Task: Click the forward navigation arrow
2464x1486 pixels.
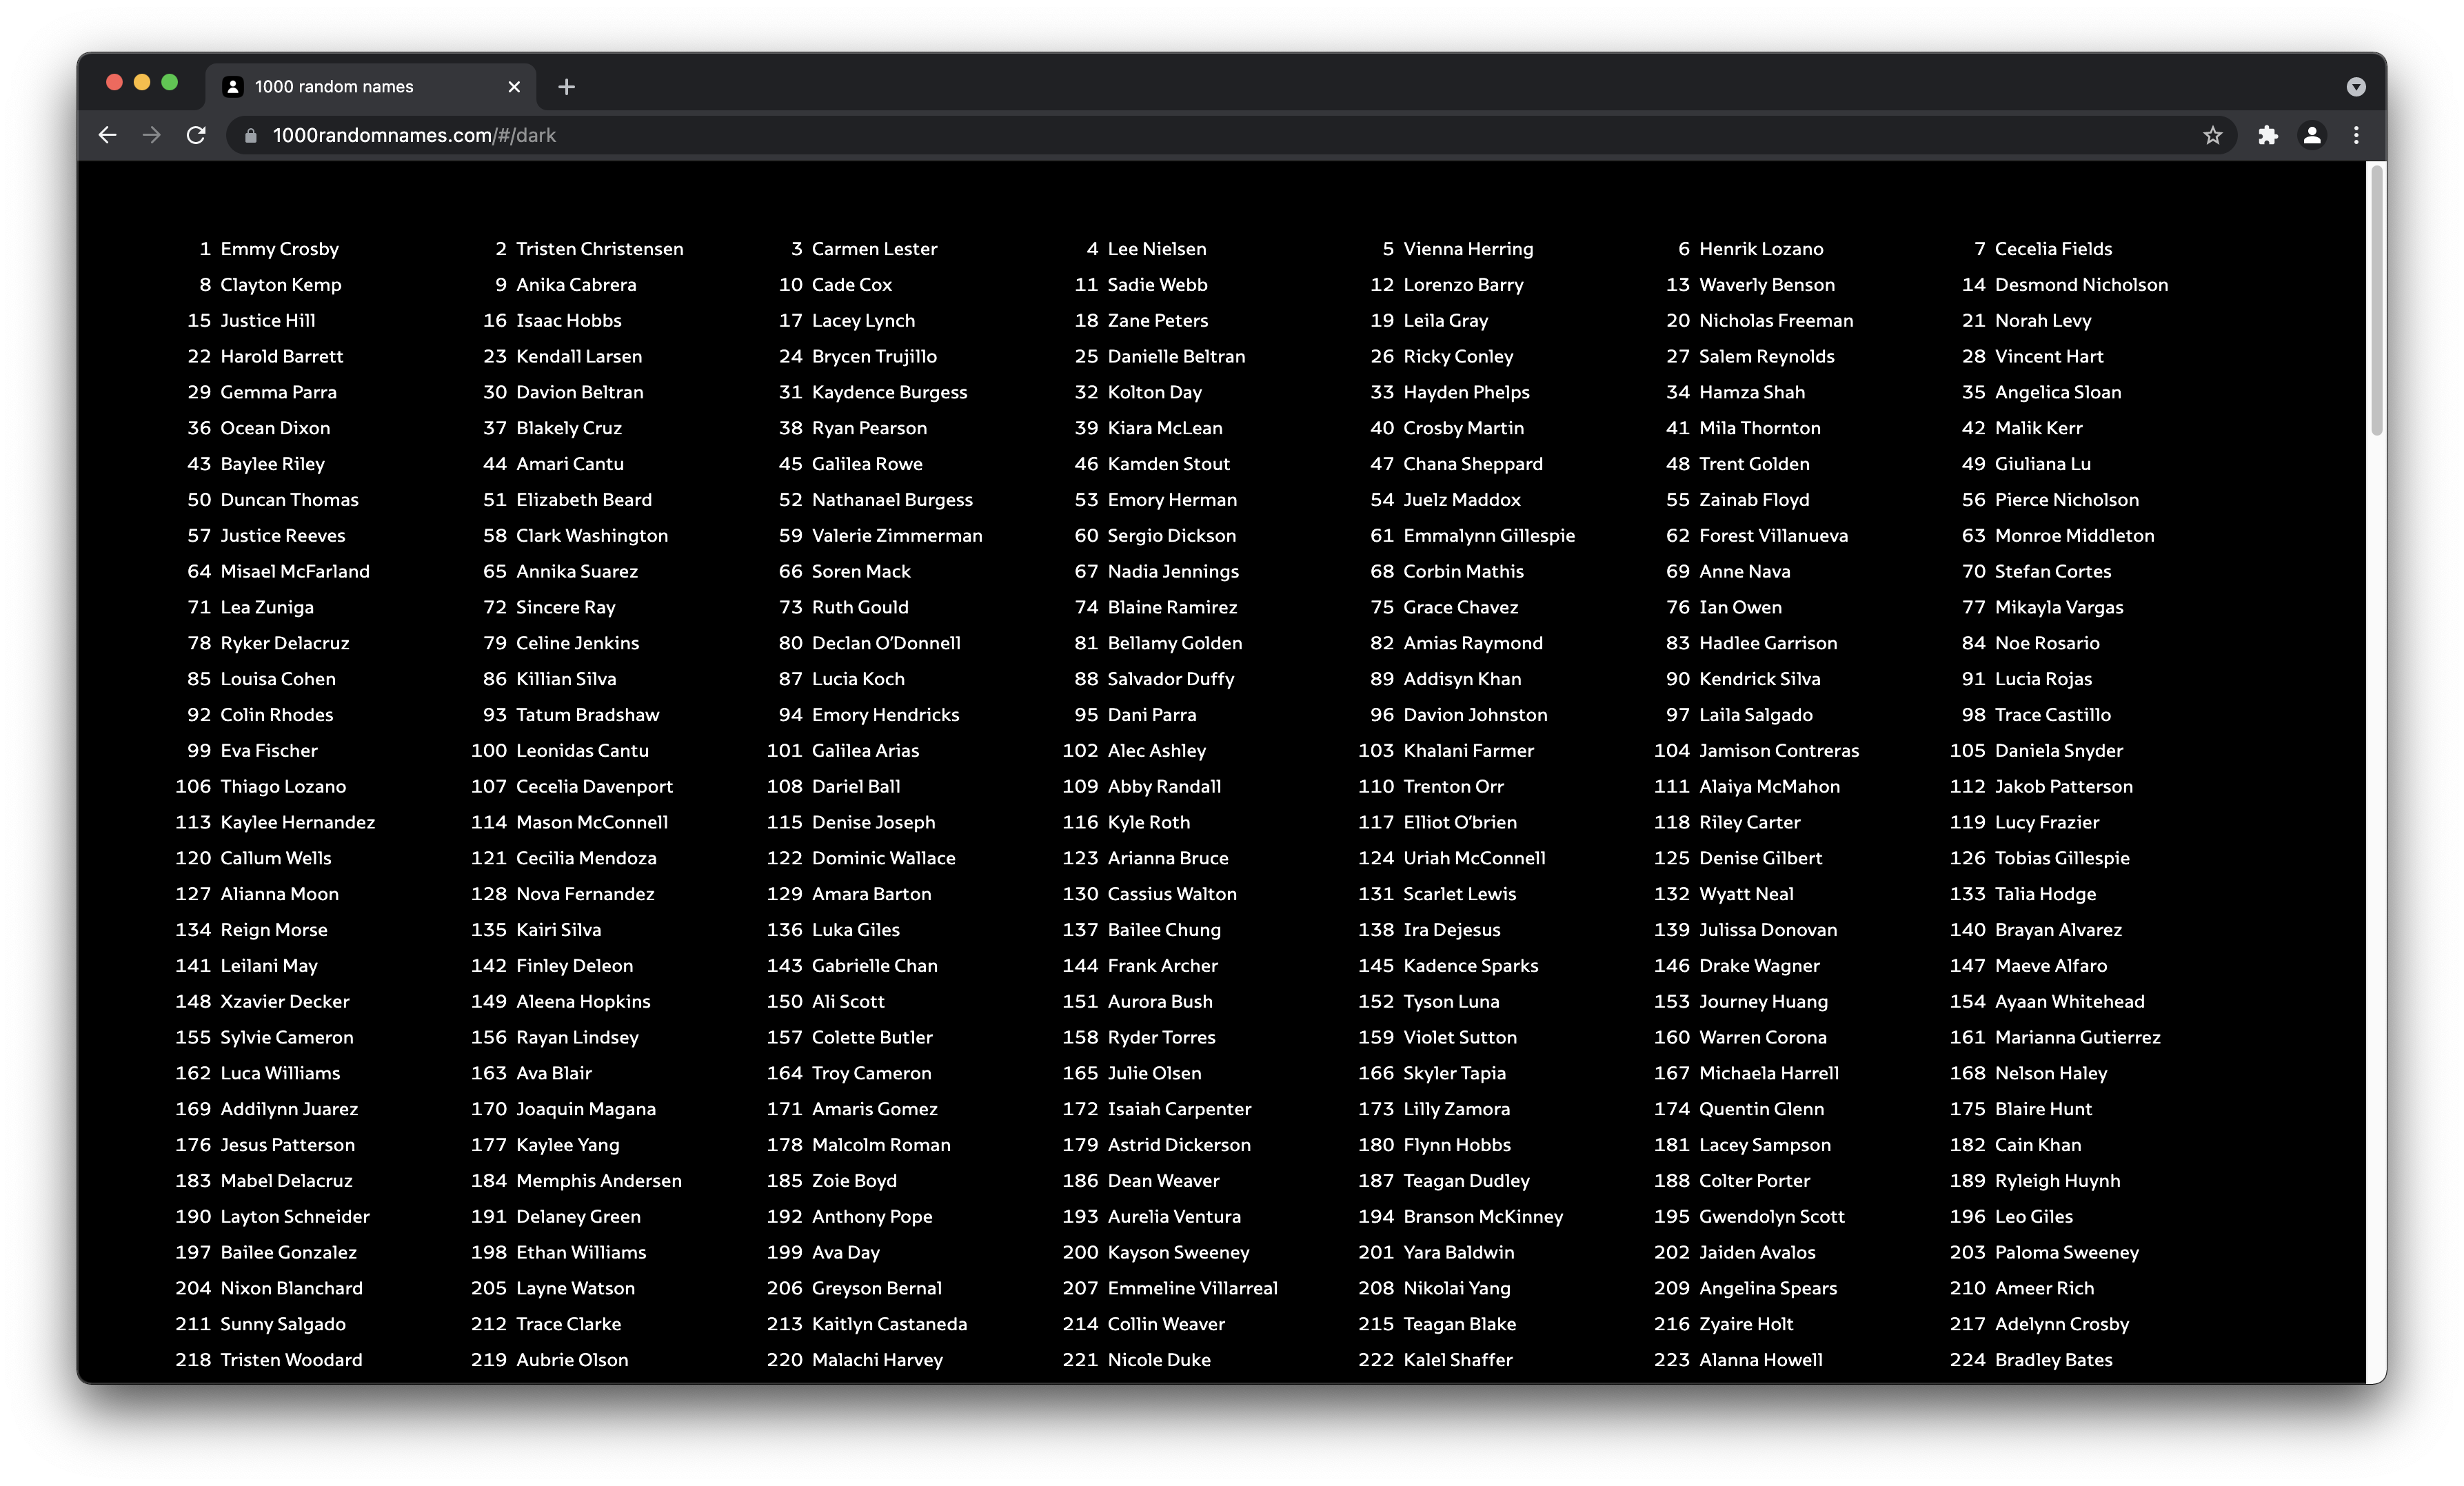Action: (x=152, y=135)
